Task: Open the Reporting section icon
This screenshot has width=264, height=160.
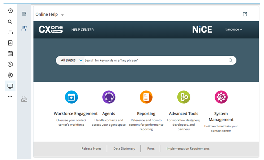Action: [x=146, y=97]
